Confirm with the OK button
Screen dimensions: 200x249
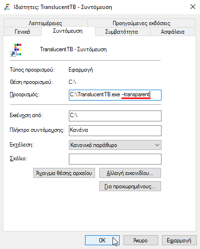point(102,240)
